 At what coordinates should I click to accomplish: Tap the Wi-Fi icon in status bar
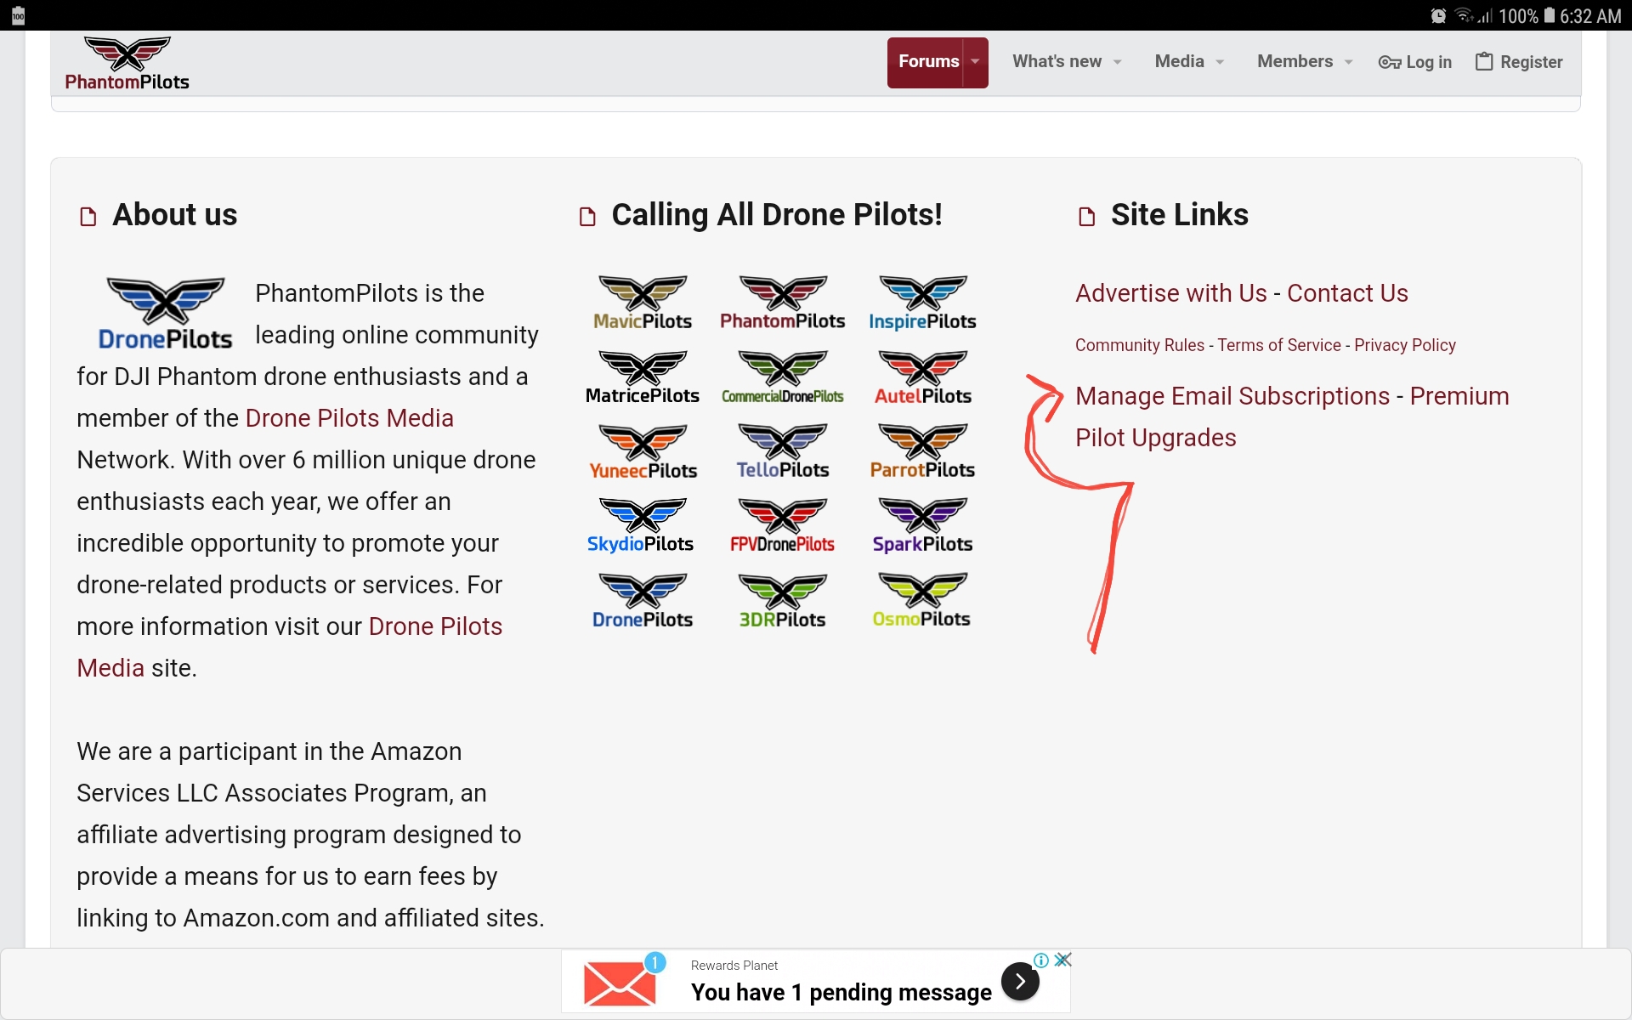(x=1464, y=15)
